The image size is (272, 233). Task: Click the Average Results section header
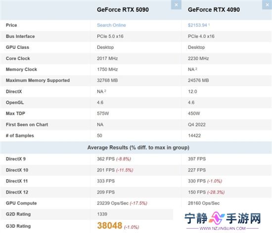coord(138,148)
